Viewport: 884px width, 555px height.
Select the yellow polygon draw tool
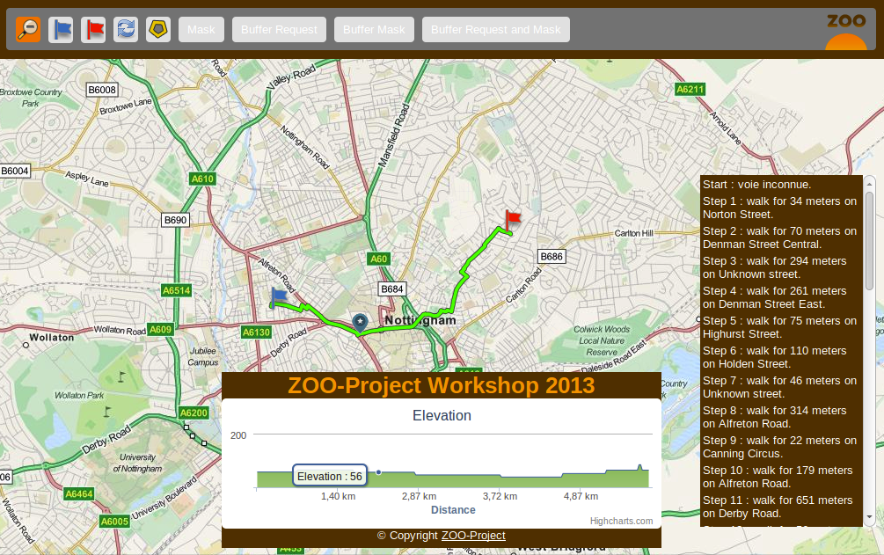tap(158, 29)
